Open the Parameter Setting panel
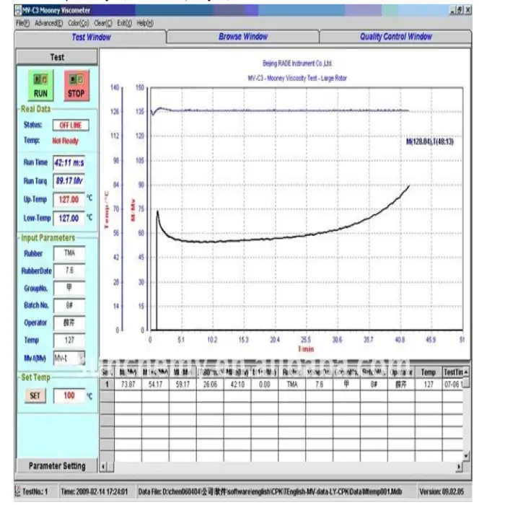 (57, 466)
